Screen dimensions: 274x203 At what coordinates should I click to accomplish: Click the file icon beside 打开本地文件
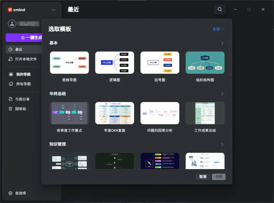click(x=10, y=59)
